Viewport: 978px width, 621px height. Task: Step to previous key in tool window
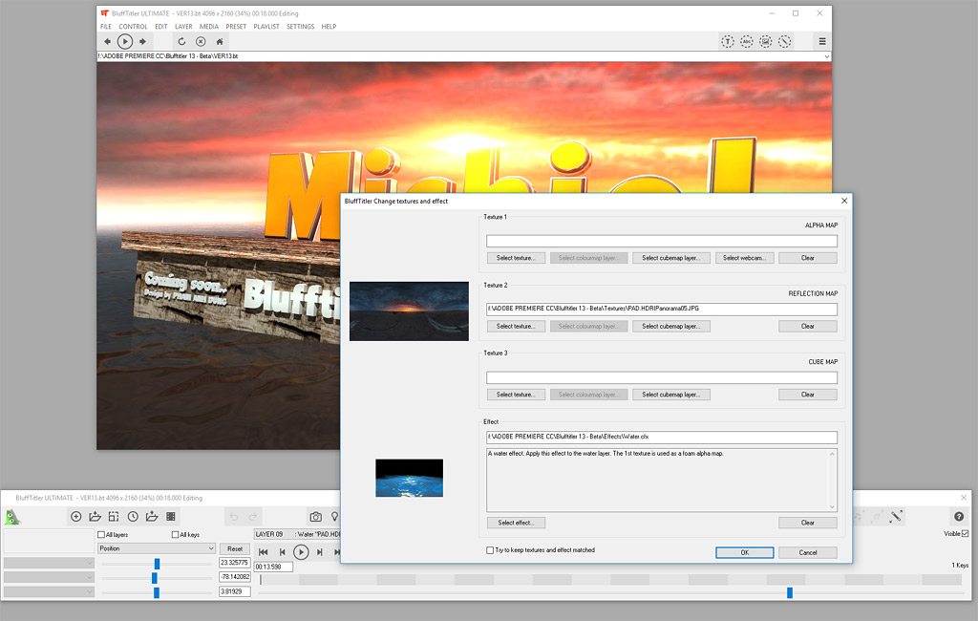point(282,551)
